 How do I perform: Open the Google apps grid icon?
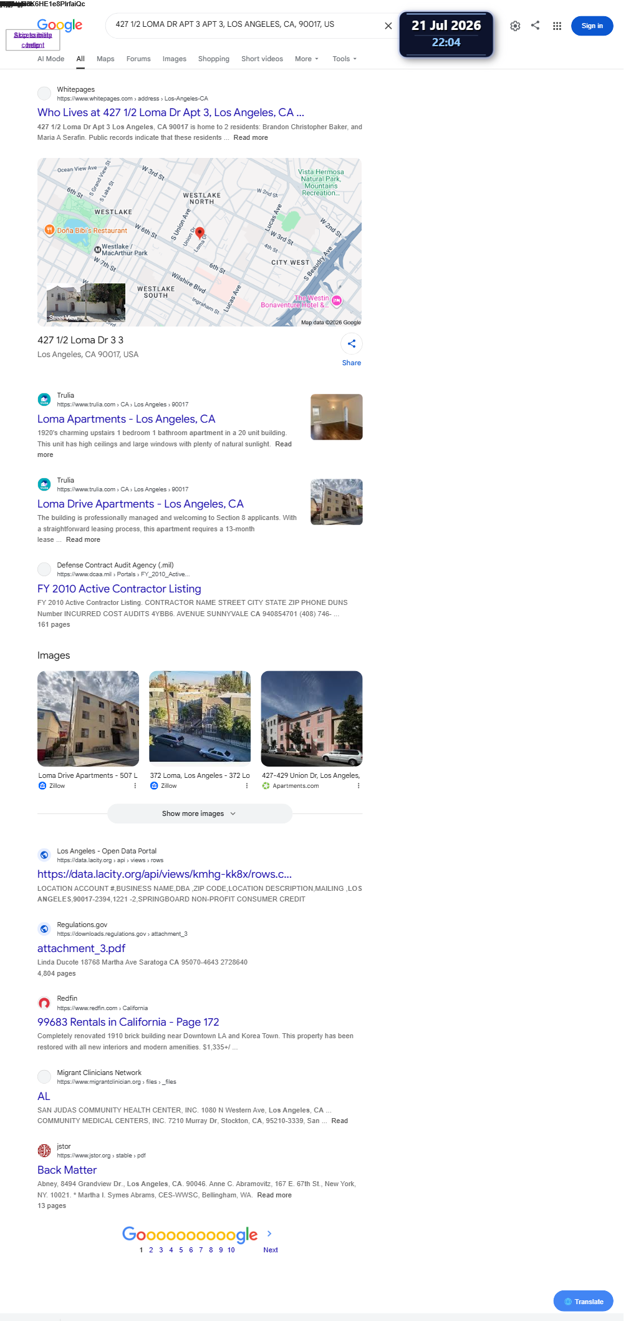(x=557, y=26)
